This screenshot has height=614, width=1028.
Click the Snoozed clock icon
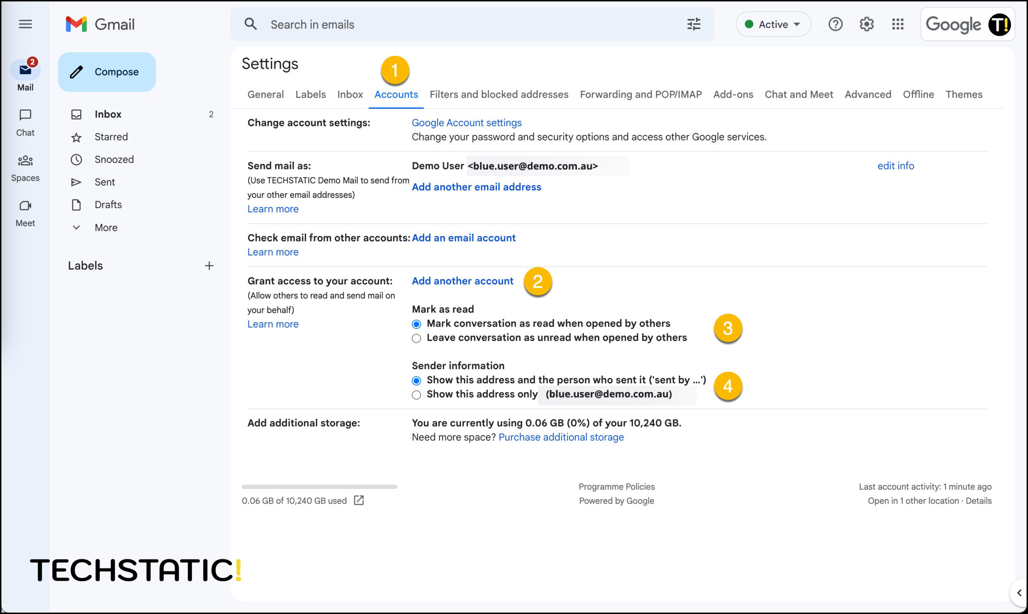pos(77,159)
